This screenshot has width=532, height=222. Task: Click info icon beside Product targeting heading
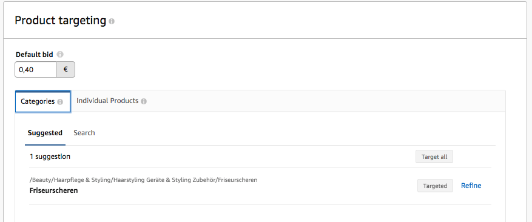(112, 21)
